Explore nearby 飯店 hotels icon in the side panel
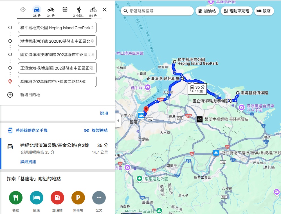Screen dimensions: 281x214 37,197
